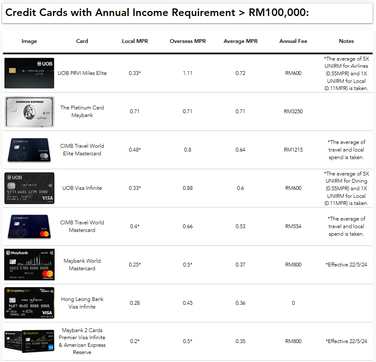
Task: Click the Average MPR value 0.72
Action: coord(241,73)
